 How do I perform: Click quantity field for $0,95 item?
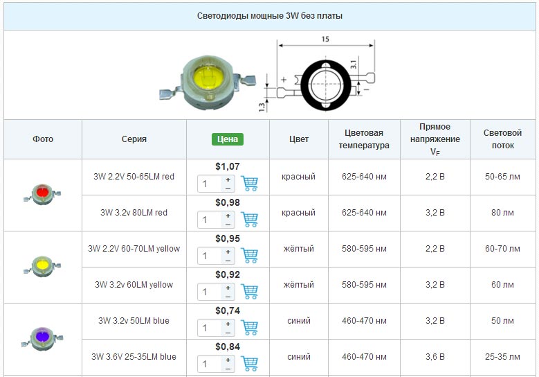pyautogui.click(x=210, y=256)
